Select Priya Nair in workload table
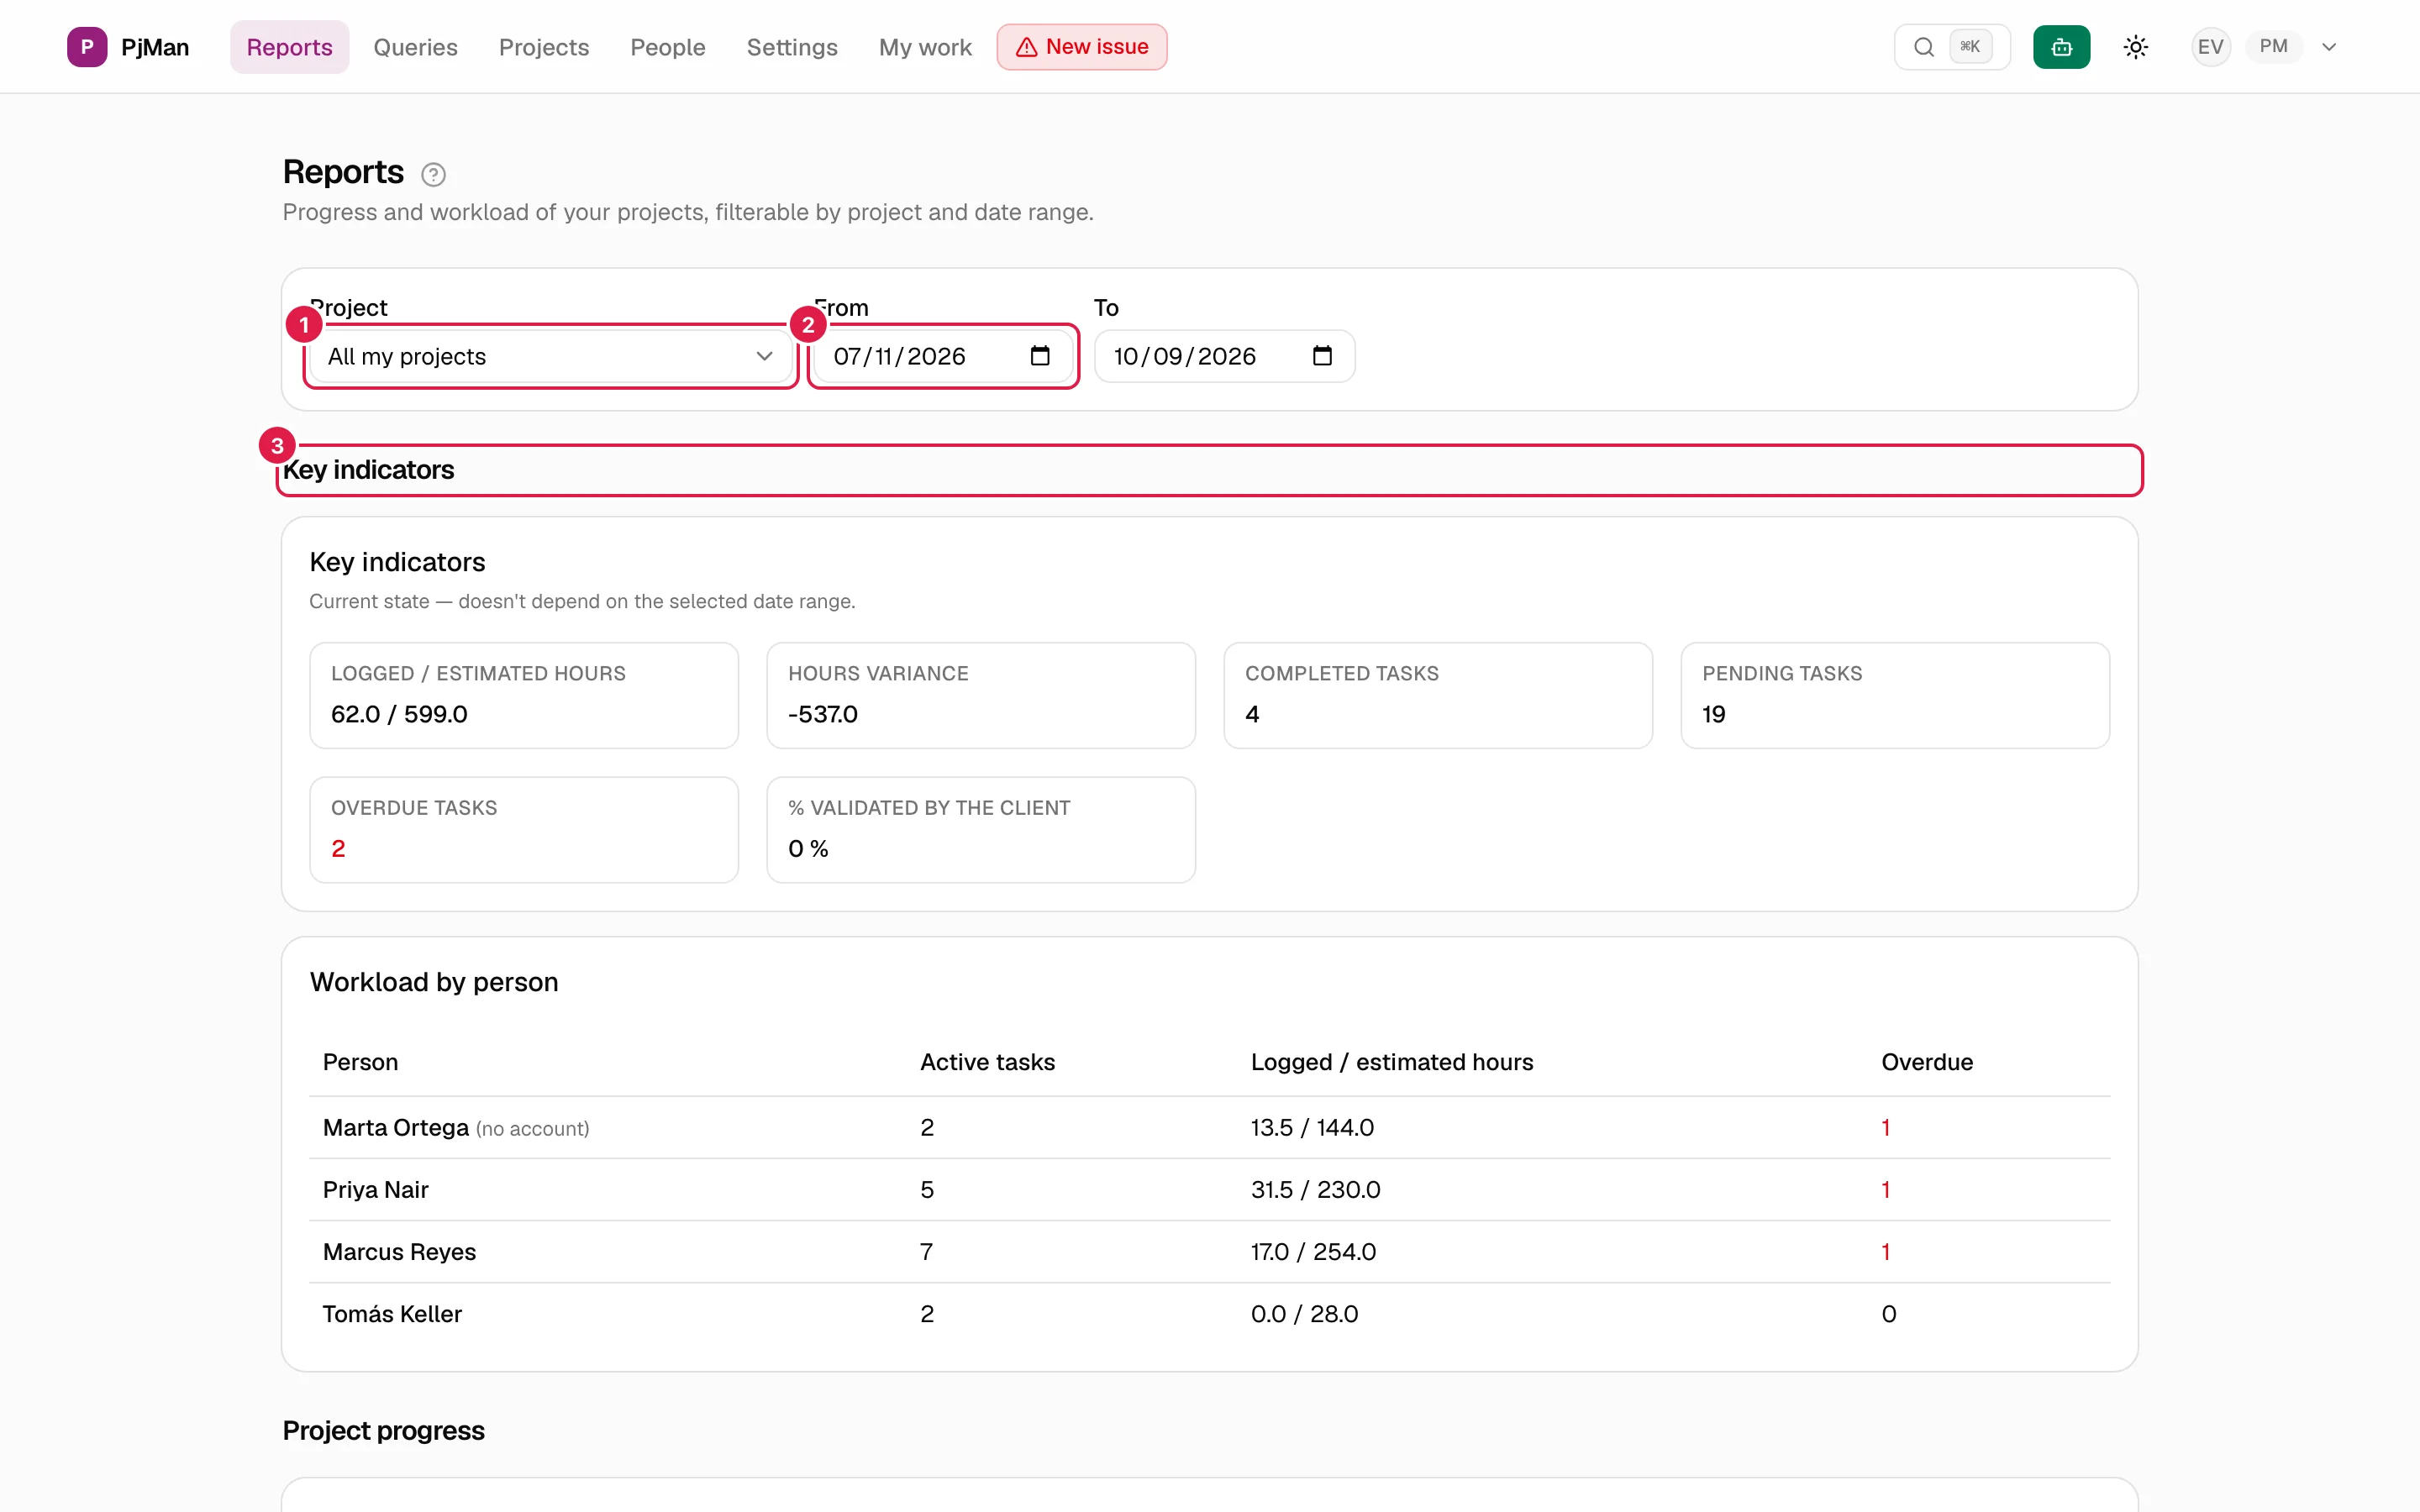Screen dimensions: 2420x1512 [376, 1190]
